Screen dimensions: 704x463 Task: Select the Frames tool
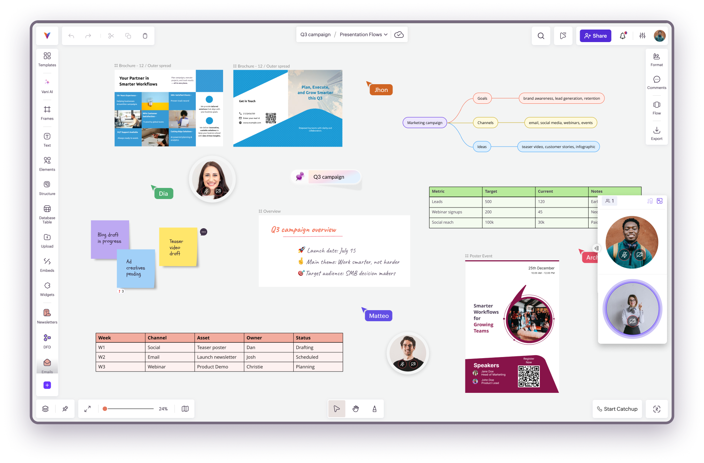coord(47,113)
